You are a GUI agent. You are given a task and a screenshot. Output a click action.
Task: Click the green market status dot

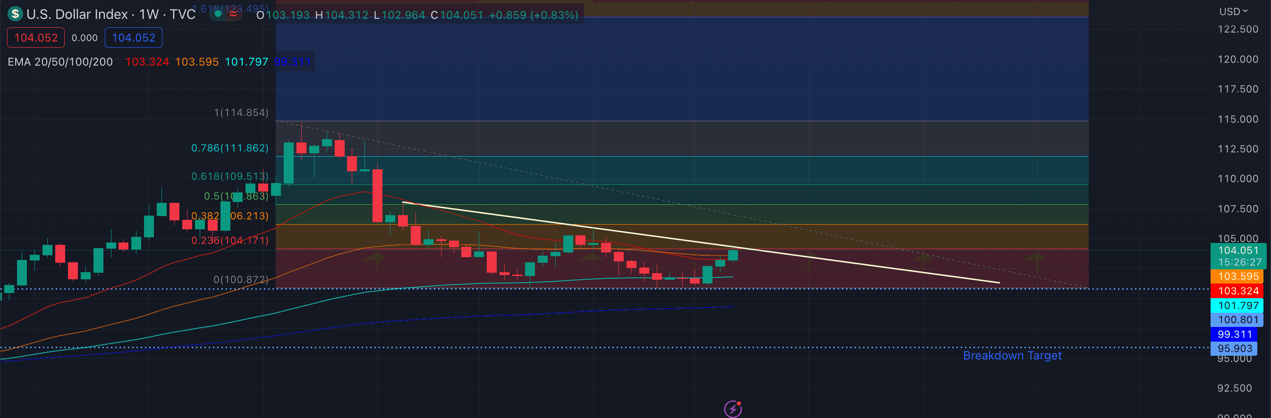pos(218,14)
